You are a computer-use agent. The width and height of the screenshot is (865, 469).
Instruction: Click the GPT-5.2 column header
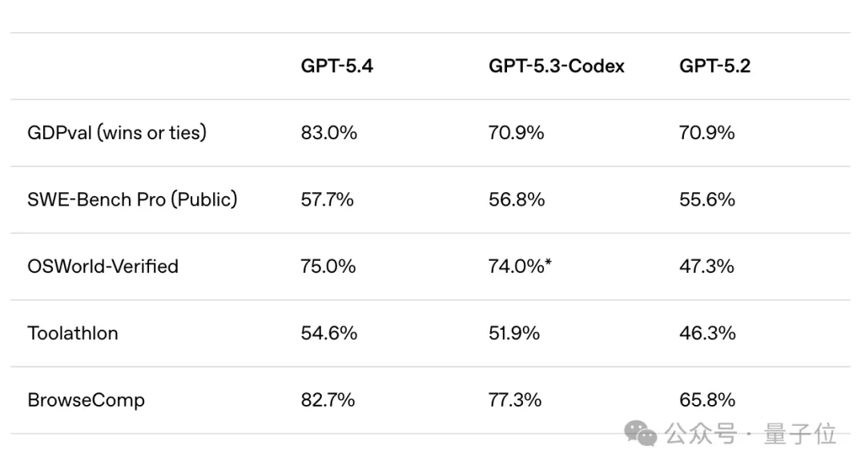[x=714, y=66]
